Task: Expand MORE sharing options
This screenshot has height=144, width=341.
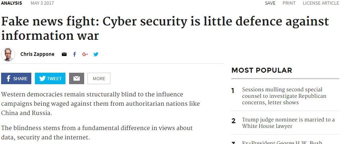Action: (x=99, y=78)
